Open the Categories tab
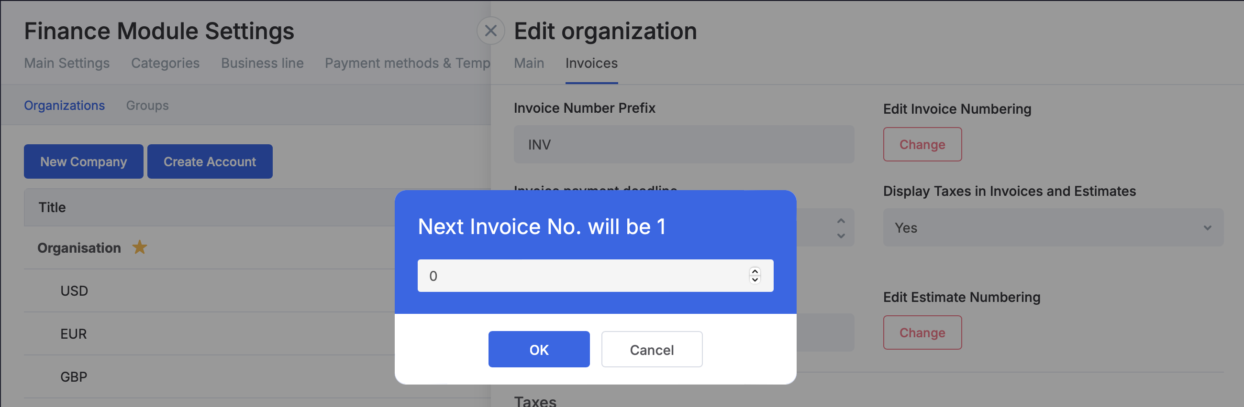Viewport: 1244px width, 407px height. click(x=165, y=63)
